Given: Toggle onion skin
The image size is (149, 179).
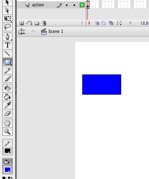Looking at the screenshot, I should coord(97,23).
